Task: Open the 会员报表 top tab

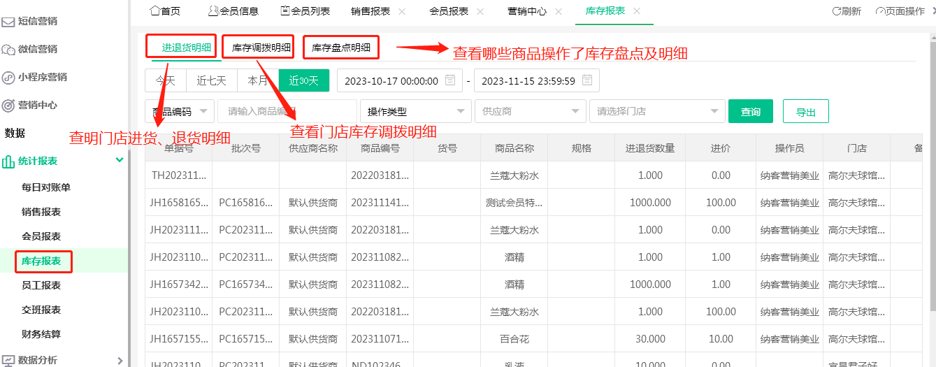Action: [449, 11]
